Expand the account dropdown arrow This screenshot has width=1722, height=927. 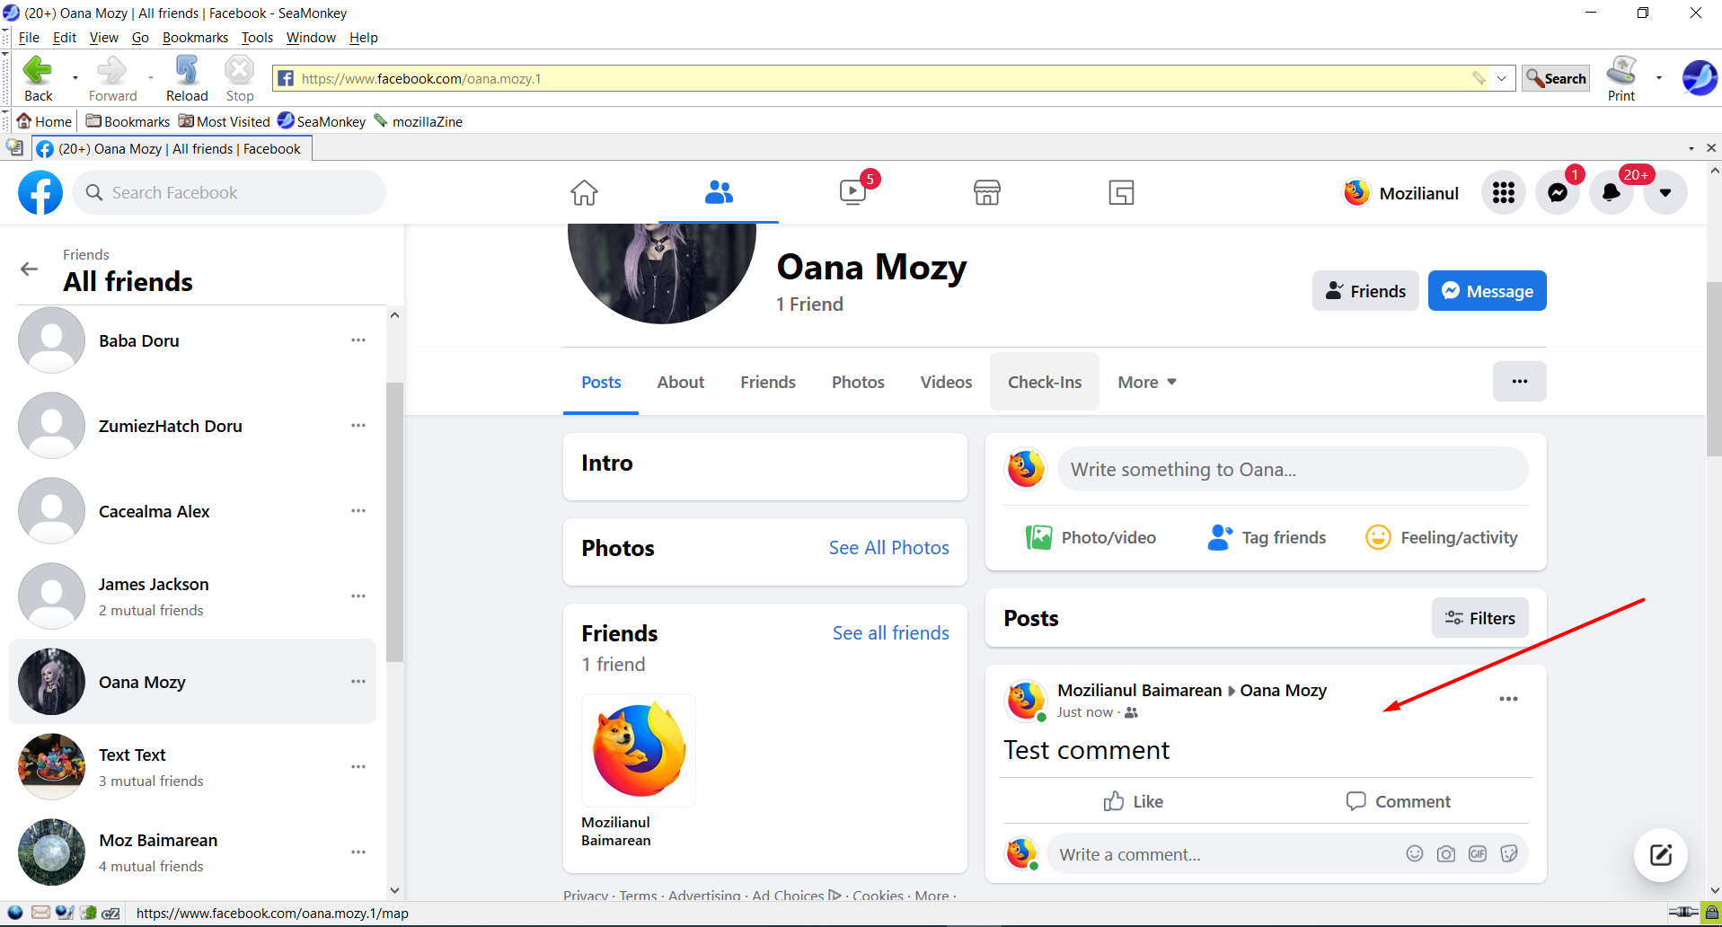tap(1666, 192)
